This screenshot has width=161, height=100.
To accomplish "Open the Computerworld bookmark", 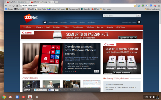I will tap(73, 9).
